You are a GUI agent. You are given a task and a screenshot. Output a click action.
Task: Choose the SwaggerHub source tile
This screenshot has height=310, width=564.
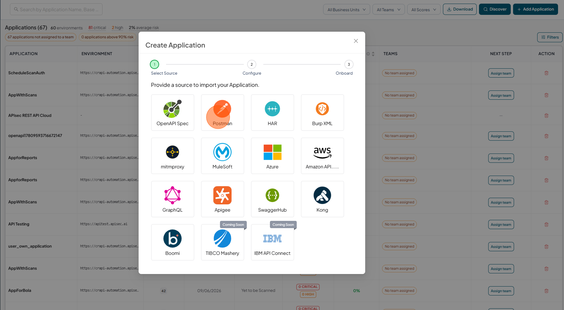click(x=272, y=199)
